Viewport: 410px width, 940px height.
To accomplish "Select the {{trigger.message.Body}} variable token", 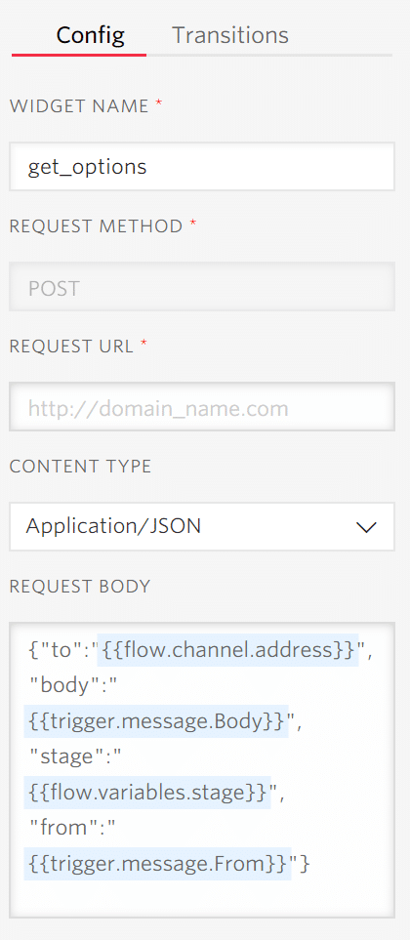I will (x=156, y=721).
